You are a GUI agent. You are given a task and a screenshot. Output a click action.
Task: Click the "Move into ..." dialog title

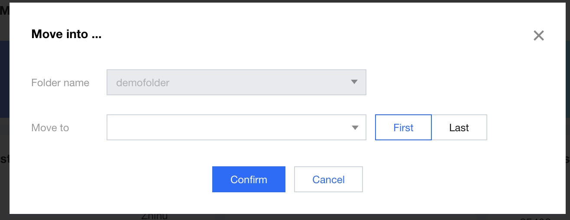point(66,34)
